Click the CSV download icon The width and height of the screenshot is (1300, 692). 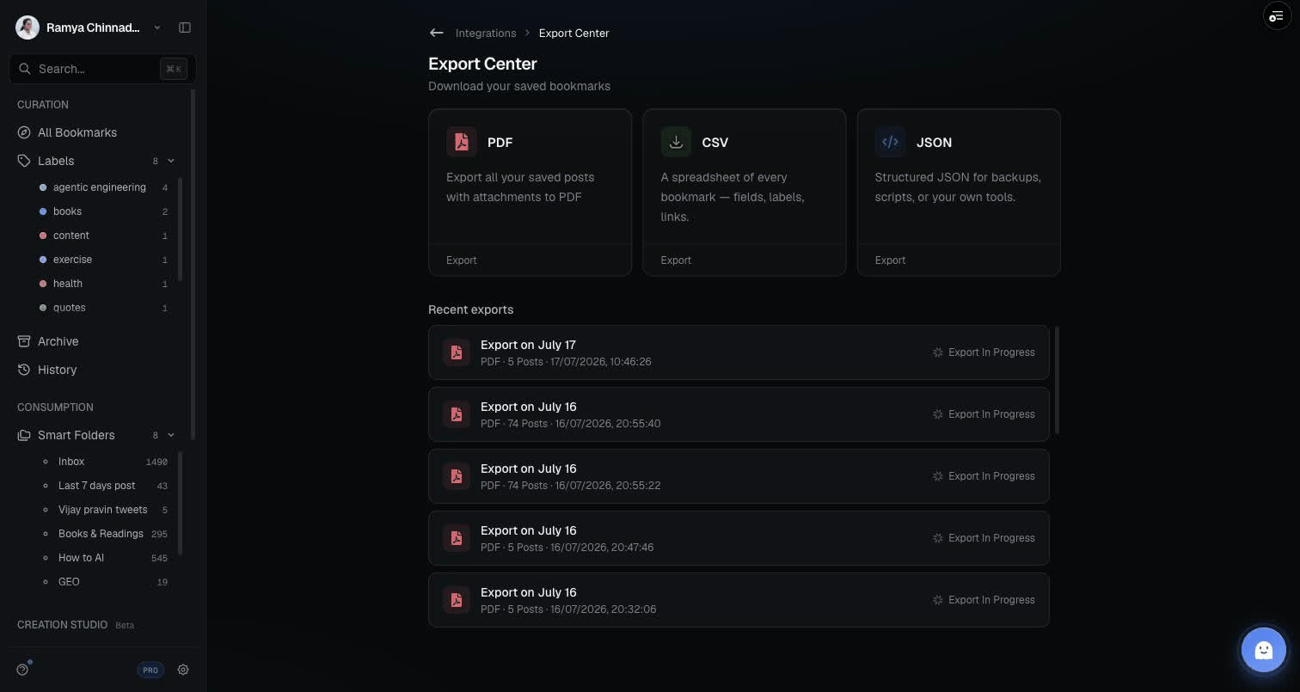[676, 142]
